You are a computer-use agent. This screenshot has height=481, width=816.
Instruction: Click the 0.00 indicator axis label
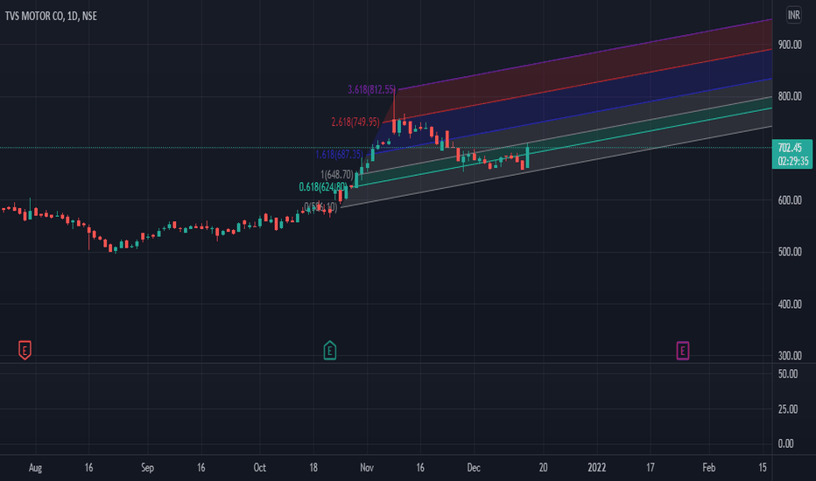(x=786, y=443)
